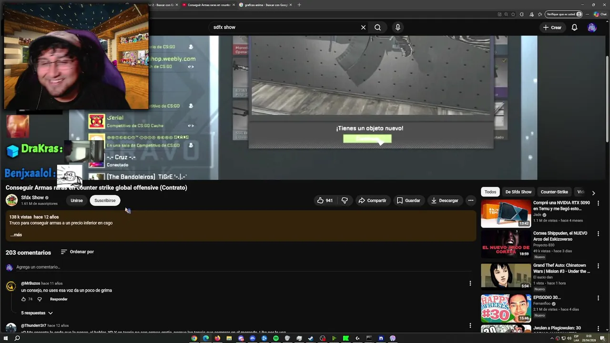Click the Verifique que es usted profile button
This screenshot has height=343, width=610.
coord(564,14)
